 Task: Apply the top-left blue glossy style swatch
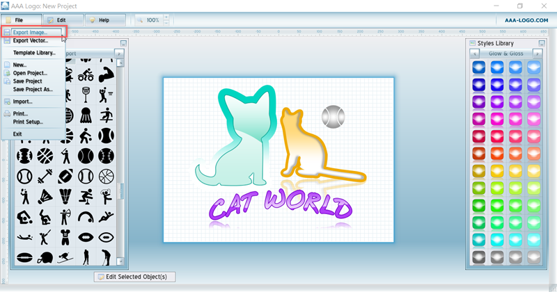point(478,67)
